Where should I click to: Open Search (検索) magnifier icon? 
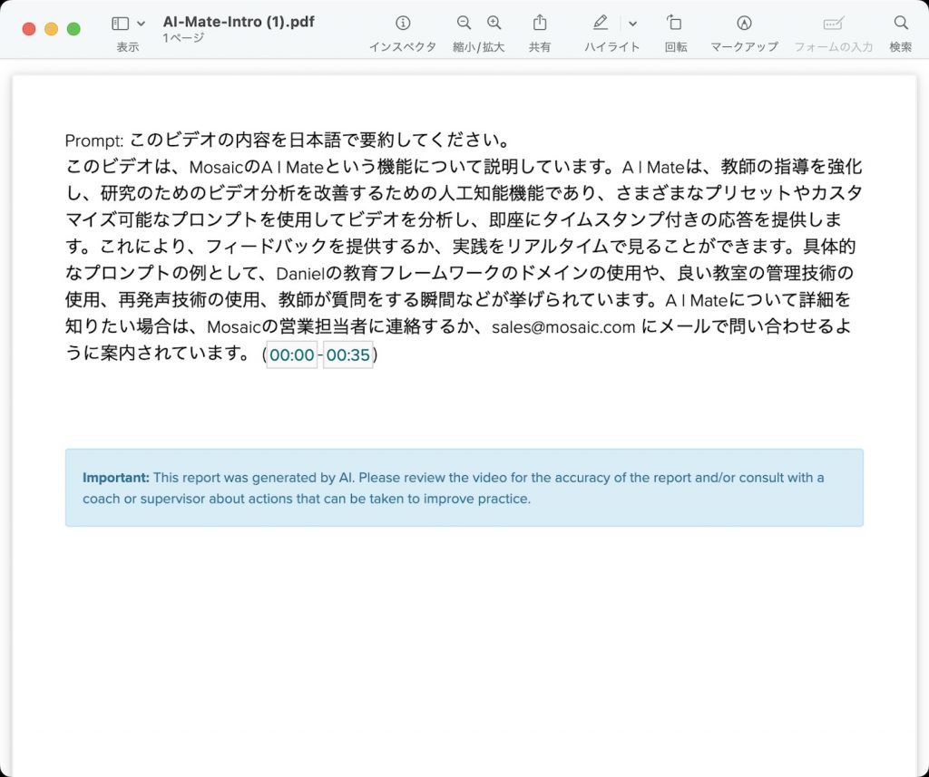pyautogui.click(x=901, y=23)
